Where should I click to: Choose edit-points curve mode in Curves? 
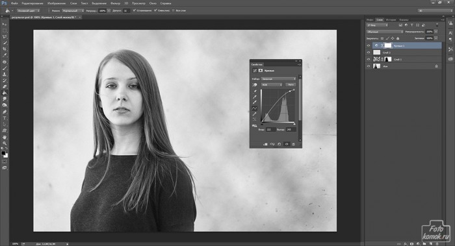point(255,108)
